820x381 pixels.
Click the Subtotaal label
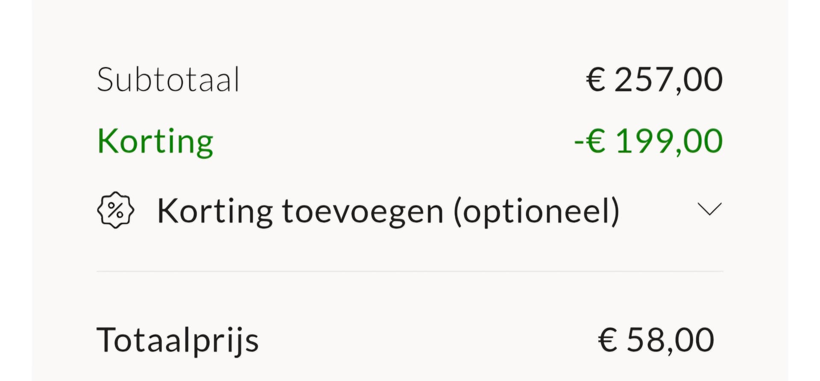(168, 80)
